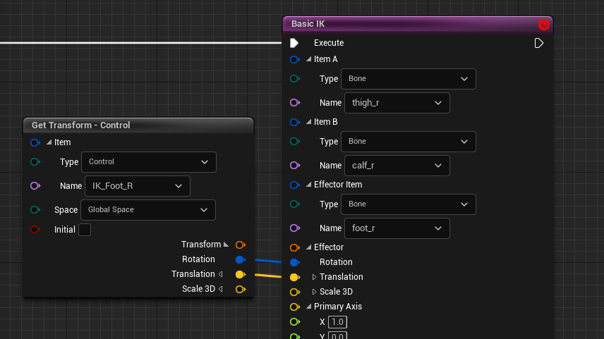This screenshot has height=339, width=604.
Task: Click the Execute input pin on Basic IK
Action: point(294,43)
